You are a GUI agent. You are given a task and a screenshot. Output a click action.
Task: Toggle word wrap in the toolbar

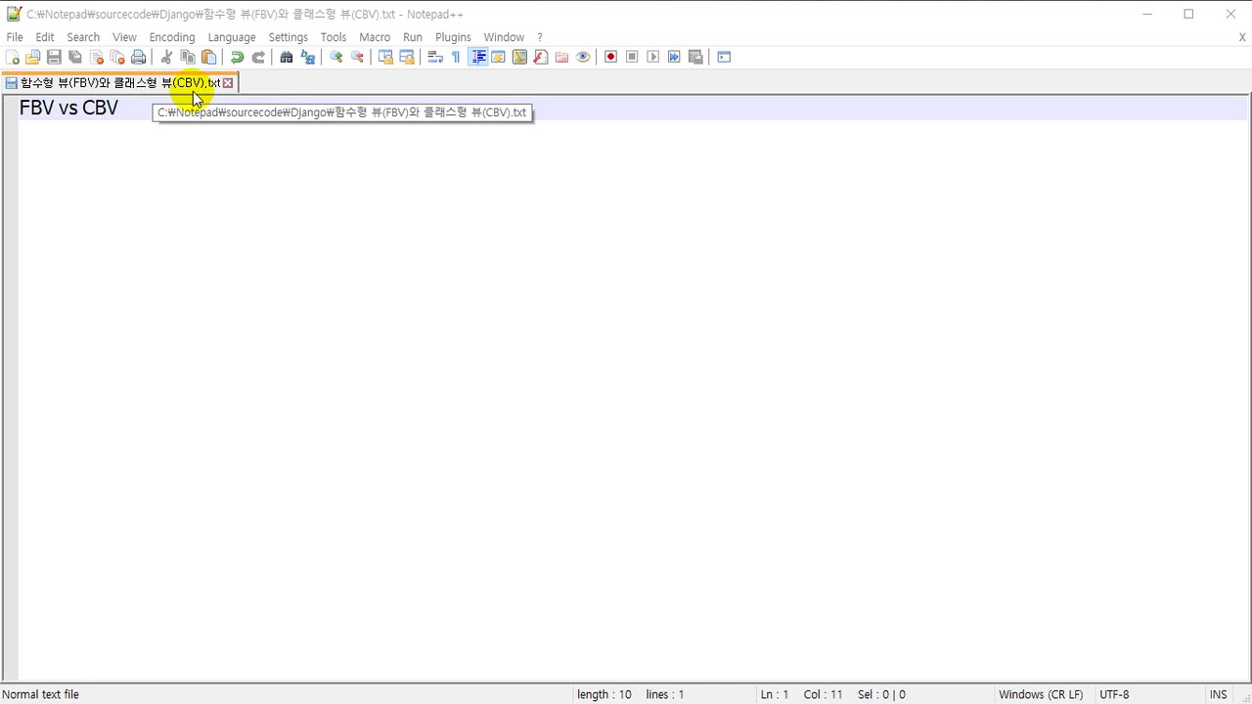point(435,57)
